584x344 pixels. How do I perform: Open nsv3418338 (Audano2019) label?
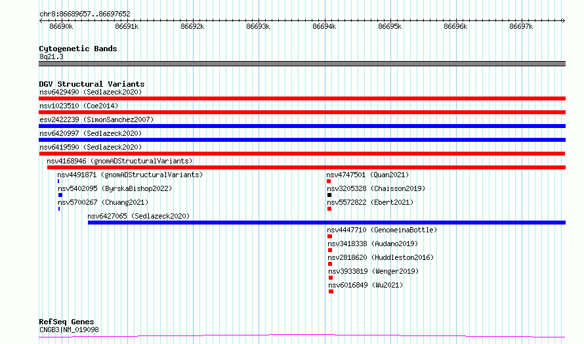coord(373,244)
